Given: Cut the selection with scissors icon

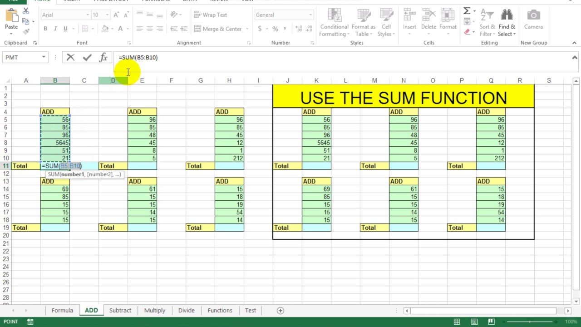Looking at the screenshot, I should pyautogui.click(x=25, y=11).
